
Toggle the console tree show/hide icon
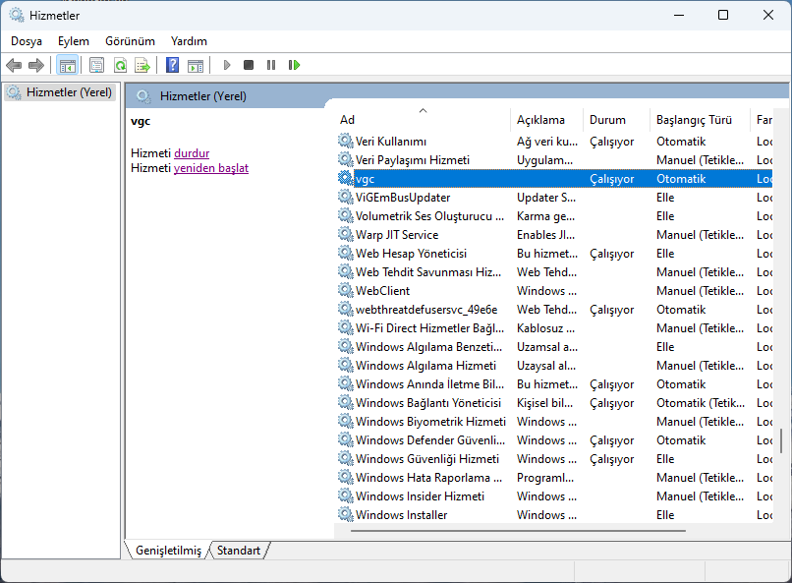tap(67, 65)
